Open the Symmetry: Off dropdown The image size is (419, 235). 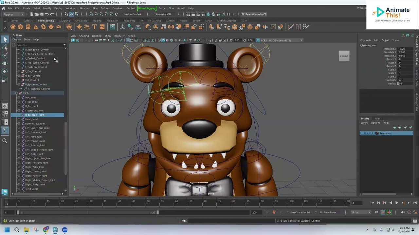coord(163,14)
